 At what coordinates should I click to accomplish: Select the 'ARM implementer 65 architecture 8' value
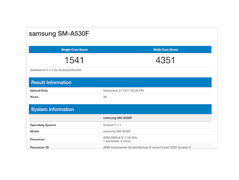[x=147, y=147]
